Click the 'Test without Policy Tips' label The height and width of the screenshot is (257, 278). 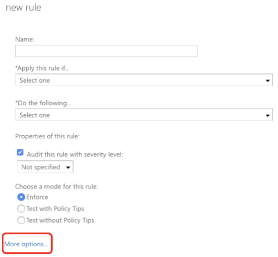tap(60, 220)
